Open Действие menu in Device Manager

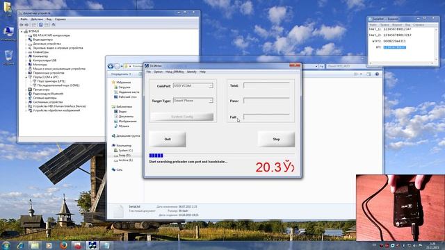[37, 19]
